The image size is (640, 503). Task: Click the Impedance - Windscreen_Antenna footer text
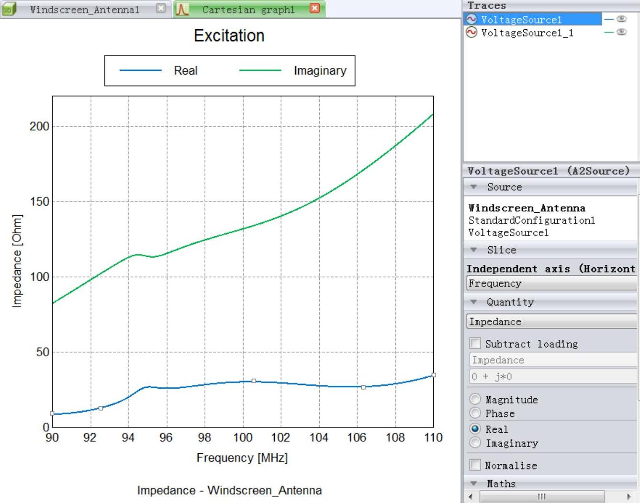point(229,491)
